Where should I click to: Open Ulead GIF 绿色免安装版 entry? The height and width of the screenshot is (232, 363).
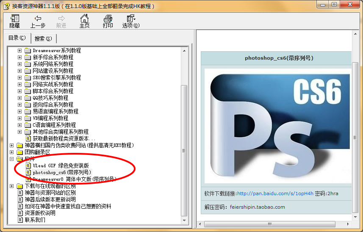tap(61, 166)
